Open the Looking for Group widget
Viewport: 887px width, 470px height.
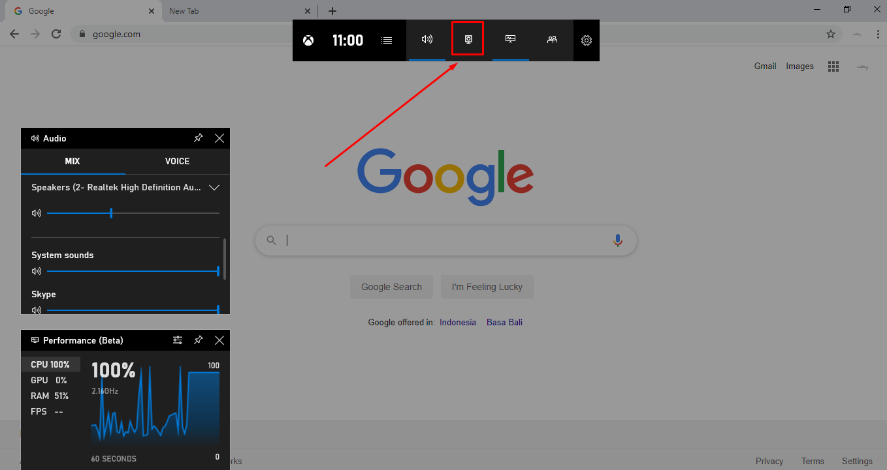552,40
